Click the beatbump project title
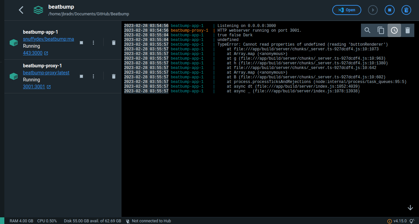 tap(61, 6)
